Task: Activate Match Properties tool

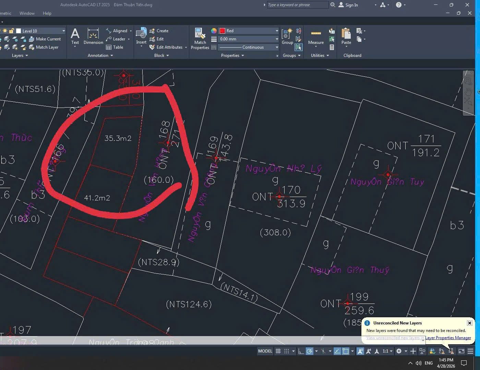Action: click(200, 38)
